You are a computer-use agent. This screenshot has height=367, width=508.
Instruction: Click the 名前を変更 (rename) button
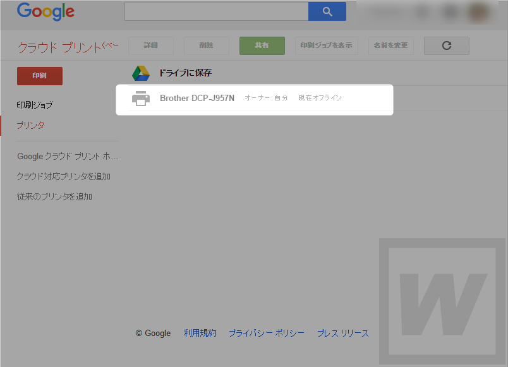(390, 45)
